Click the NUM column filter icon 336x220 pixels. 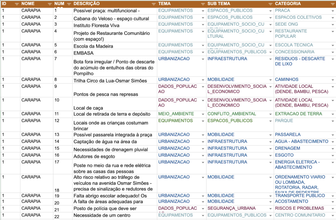pos(69,4)
